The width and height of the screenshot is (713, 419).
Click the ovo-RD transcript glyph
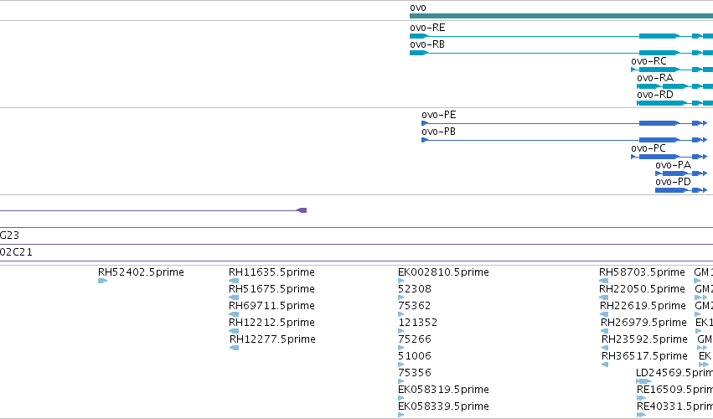point(674,103)
